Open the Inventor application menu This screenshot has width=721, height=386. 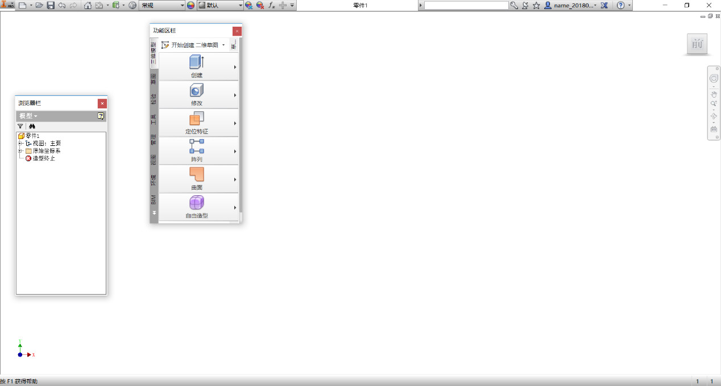tap(7, 5)
